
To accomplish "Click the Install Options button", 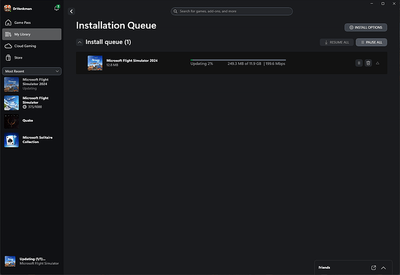I will [x=366, y=27].
